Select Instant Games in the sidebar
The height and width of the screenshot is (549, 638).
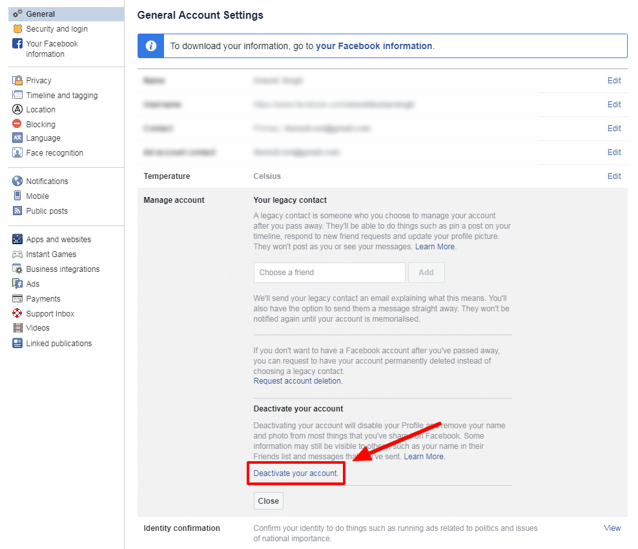(51, 254)
